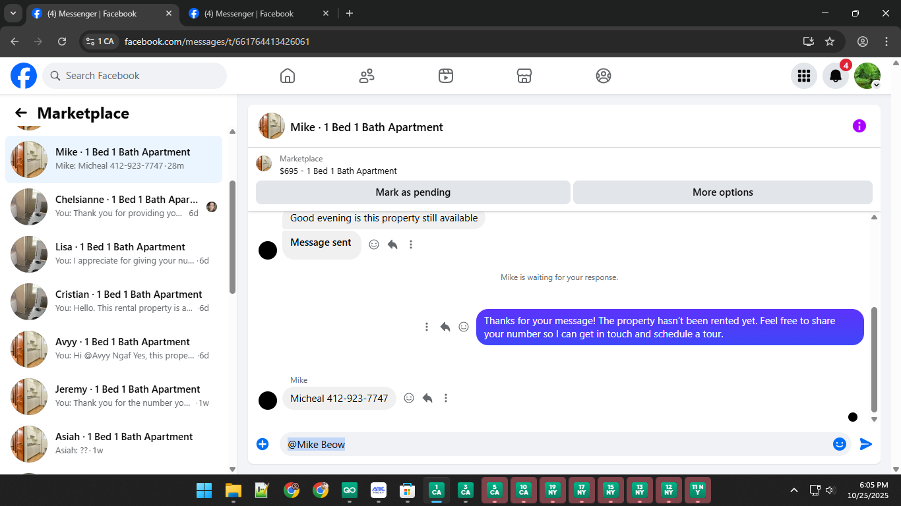Select Chelsianne conversation in list

(113, 207)
